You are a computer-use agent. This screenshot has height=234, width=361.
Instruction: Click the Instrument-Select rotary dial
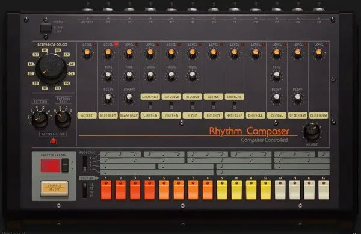click(51, 69)
